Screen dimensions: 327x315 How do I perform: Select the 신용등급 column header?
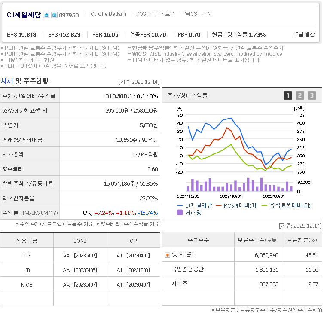coord(27,241)
